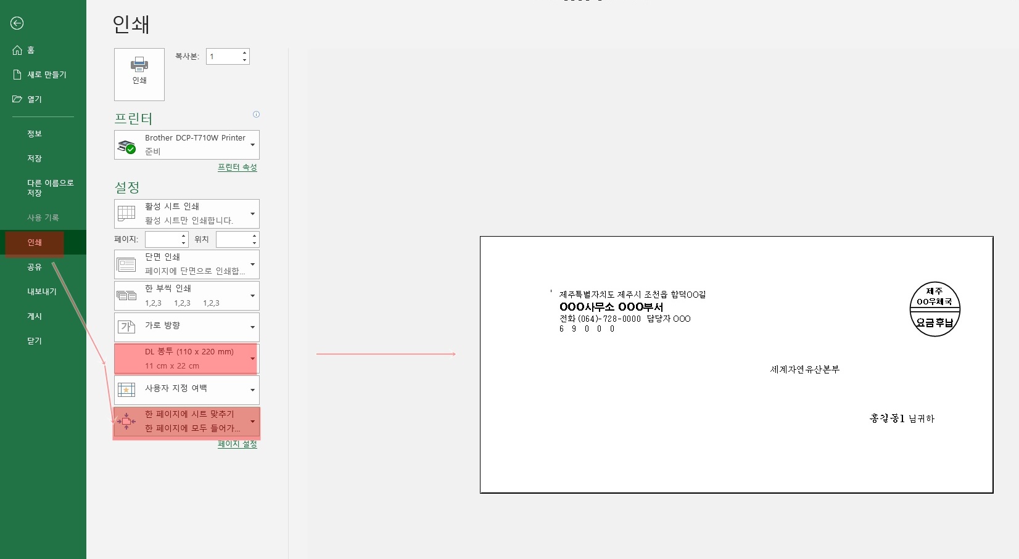The width and height of the screenshot is (1019, 559).
Task: Open the 게시 page
Action: click(35, 316)
